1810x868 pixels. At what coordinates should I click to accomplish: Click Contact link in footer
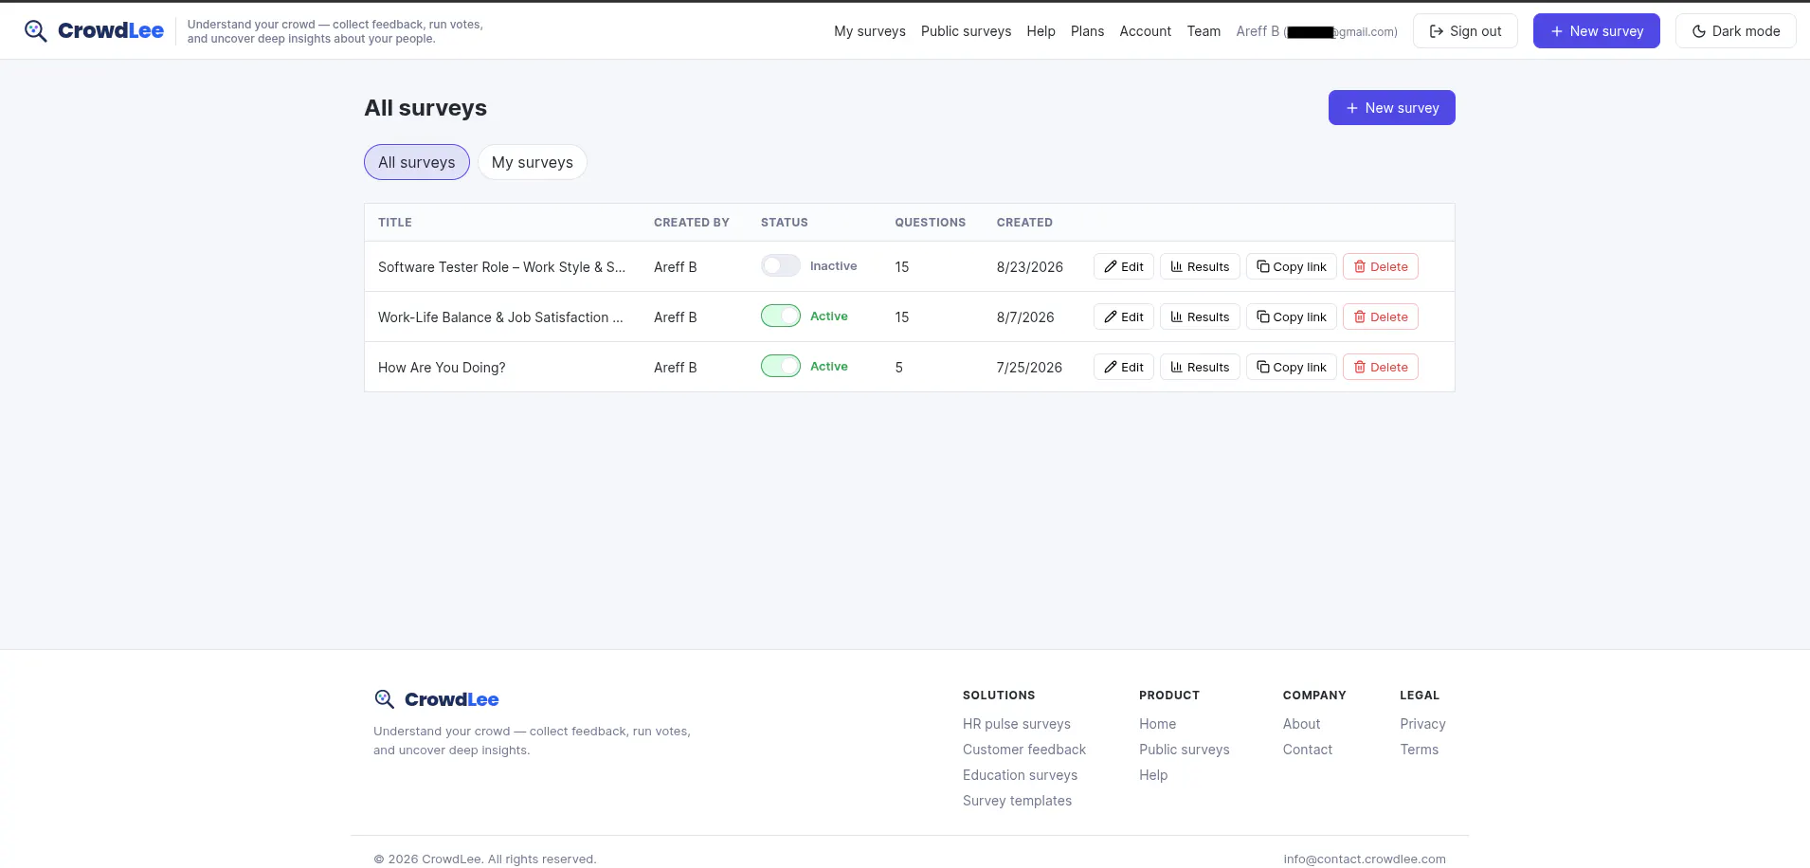1308,750
